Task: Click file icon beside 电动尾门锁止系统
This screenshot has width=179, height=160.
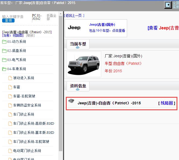Action: [10, 151]
